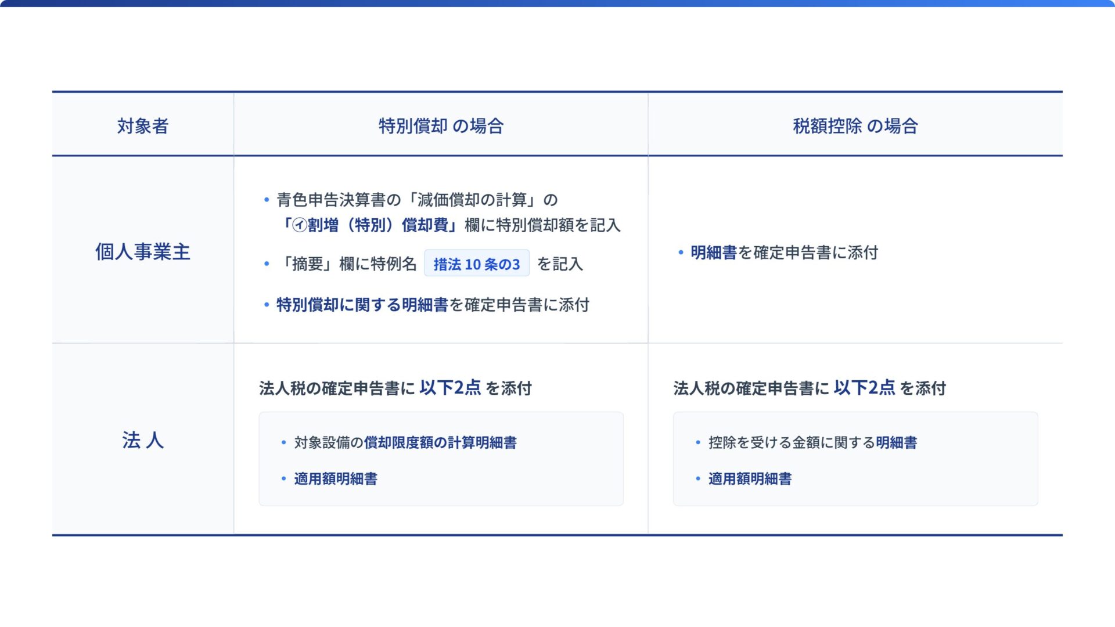
Task: Click bullet before 控除を受ける金額
Action: pos(698,443)
